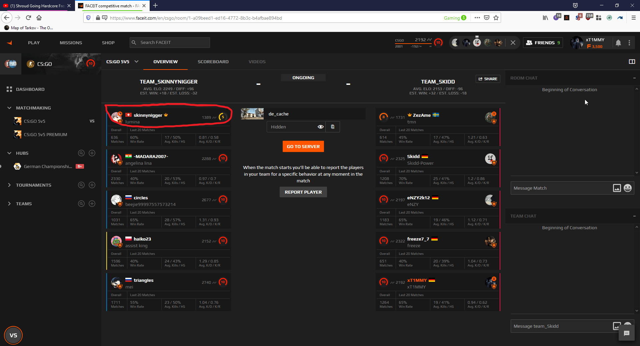This screenshot has width=640, height=346.
Task: Attach an image in Room Chat
Action: pyautogui.click(x=616, y=188)
